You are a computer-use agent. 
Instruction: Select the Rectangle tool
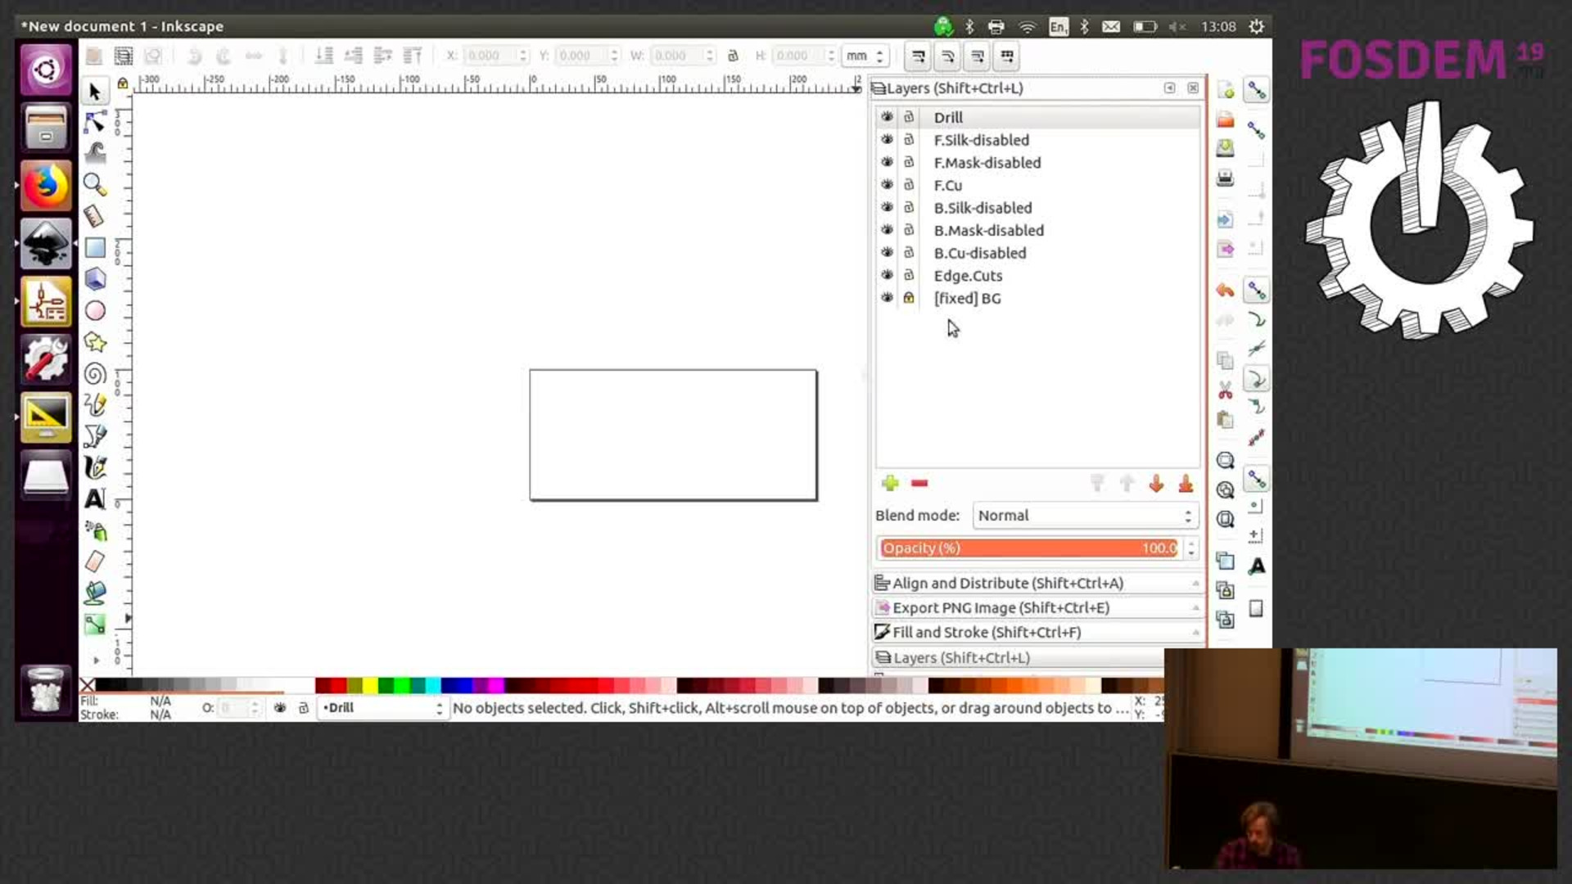tap(95, 247)
